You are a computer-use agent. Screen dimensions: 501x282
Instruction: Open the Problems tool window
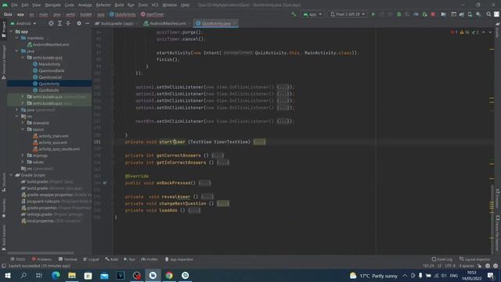41,259
